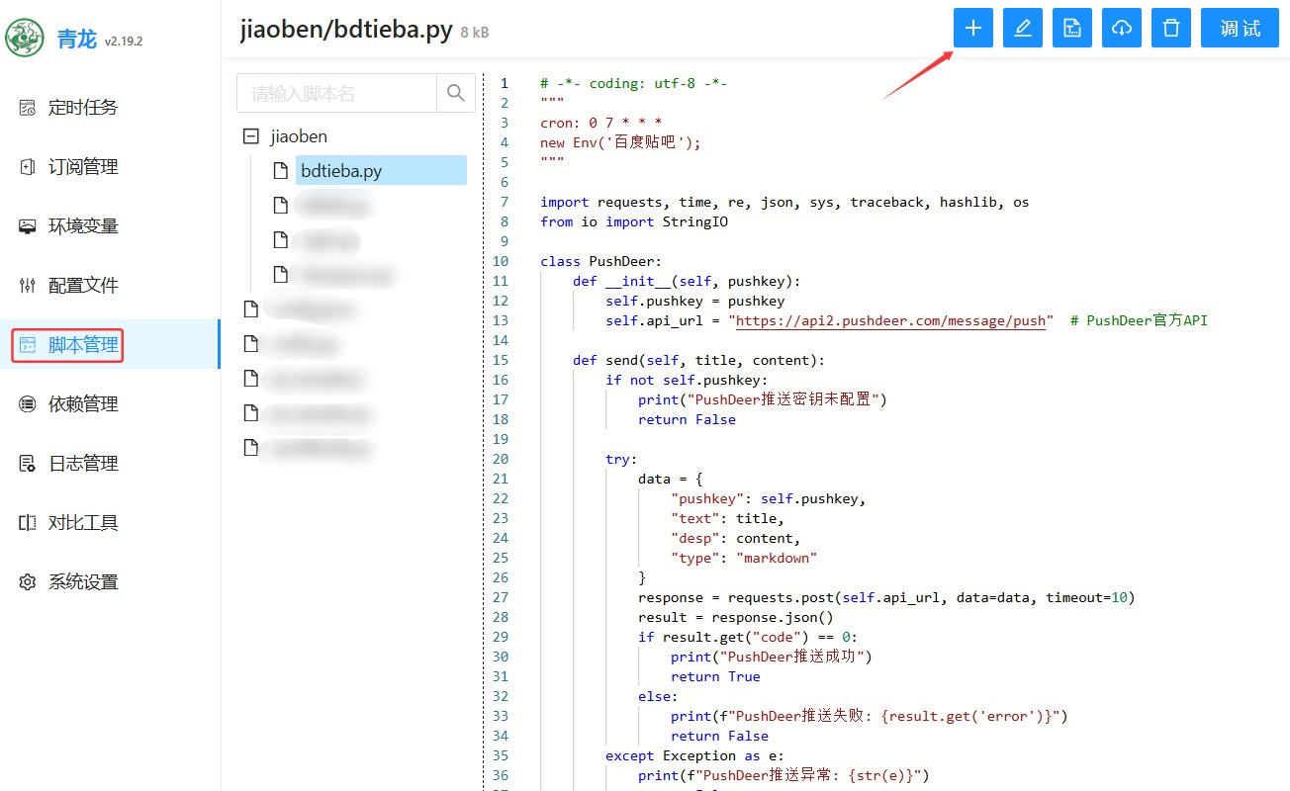The width and height of the screenshot is (1290, 791).
Task: Open 订阅管理 in the sidebar
Action: pos(83,167)
